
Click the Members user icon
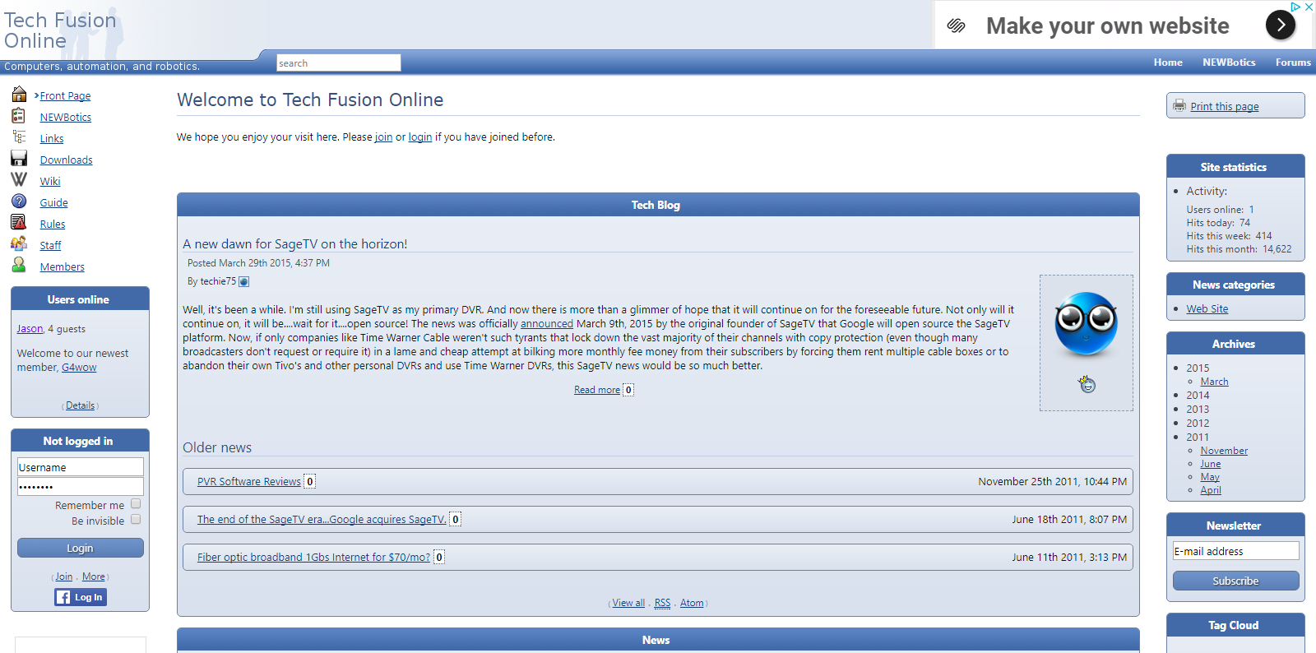19,266
